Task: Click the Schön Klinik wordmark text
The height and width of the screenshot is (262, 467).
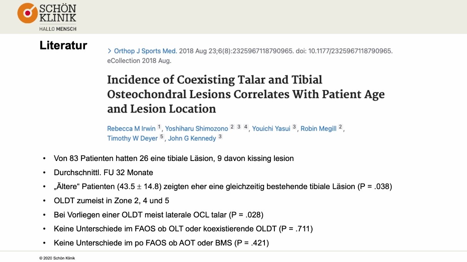Action: (58, 13)
